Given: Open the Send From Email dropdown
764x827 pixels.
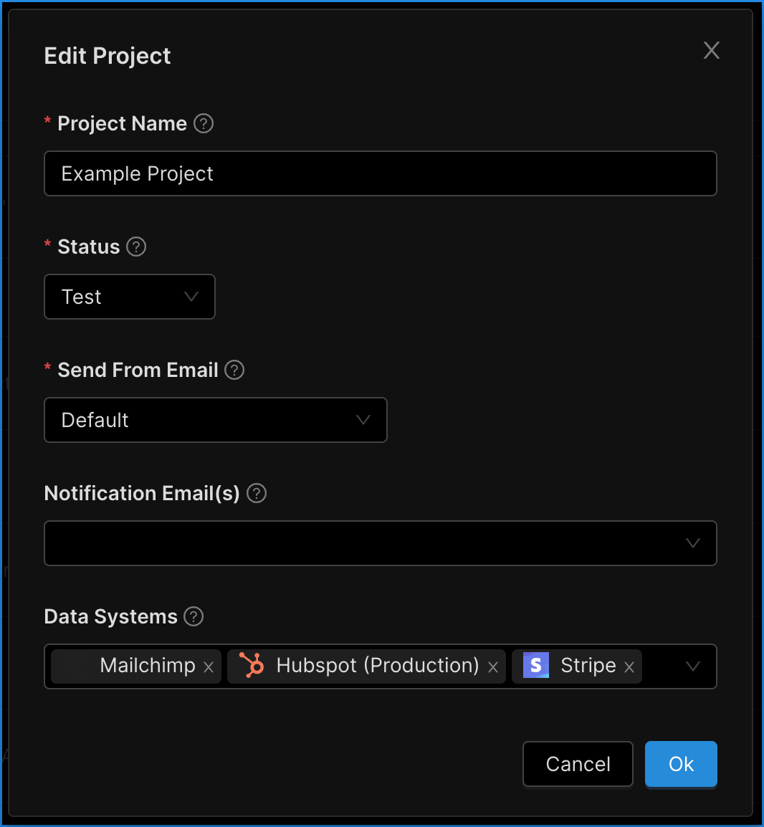Looking at the screenshot, I should click(215, 420).
